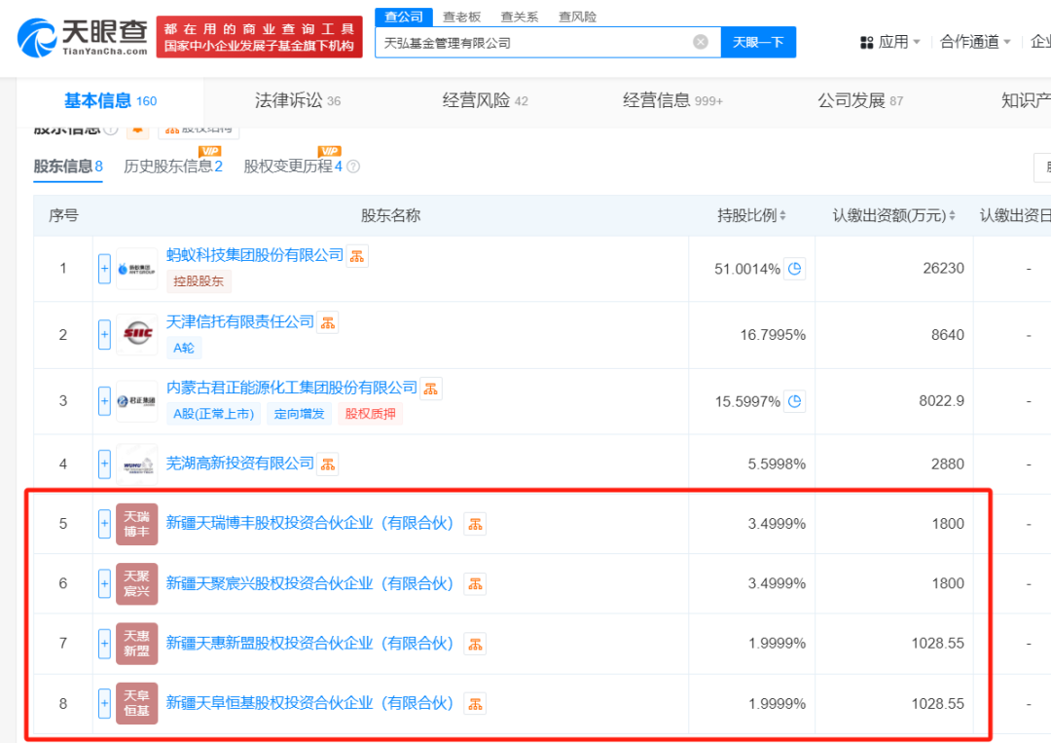Expand row 4 芜湖高新投资 plus button

[104, 464]
